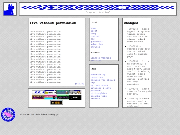Click the 'projects' subheading
This screenshot has height=135, width=180.
[95, 52]
